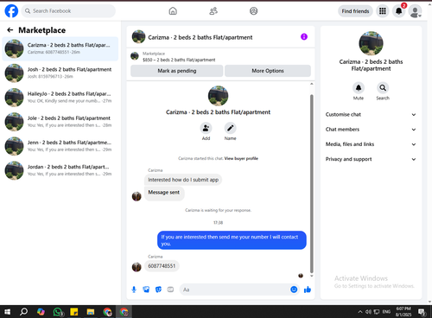This screenshot has width=432, height=318.
Task: Open the Home feed icon
Action: 173,11
